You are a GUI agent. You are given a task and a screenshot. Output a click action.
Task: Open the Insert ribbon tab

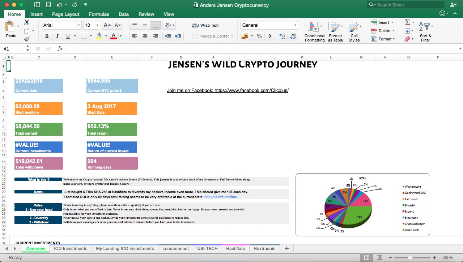click(x=37, y=14)
